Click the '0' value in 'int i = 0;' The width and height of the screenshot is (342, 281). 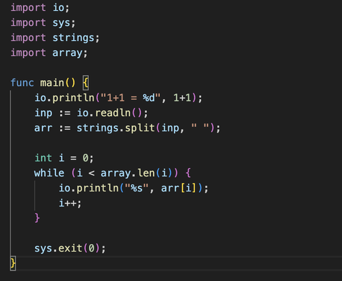click(85, 158)
